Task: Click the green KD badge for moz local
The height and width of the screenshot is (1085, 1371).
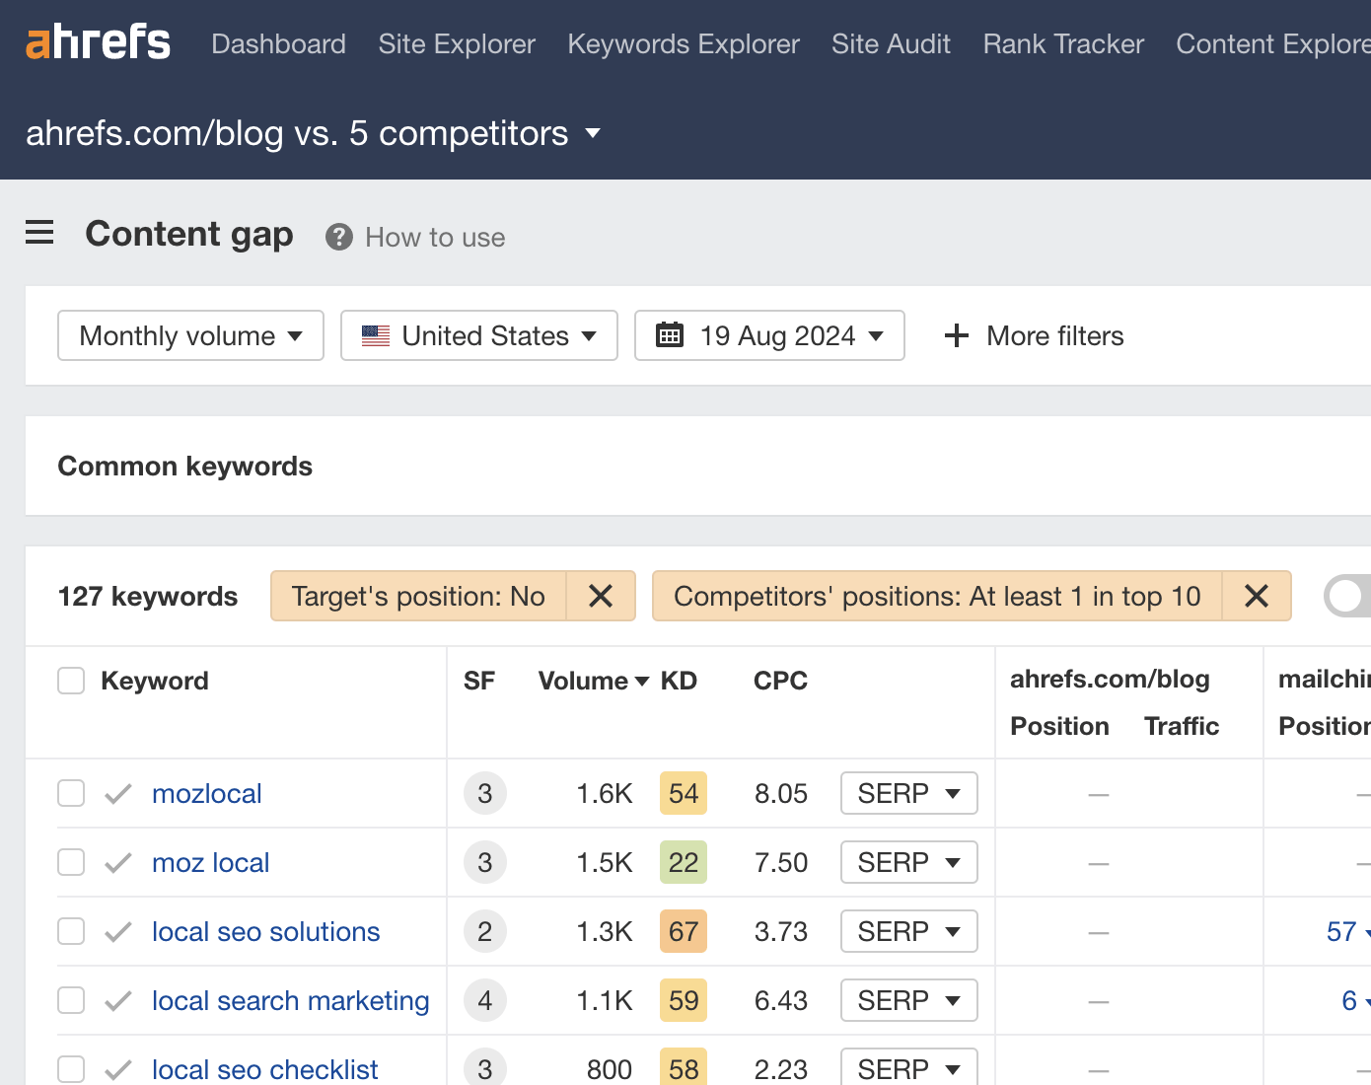Action: click(683, 862)
